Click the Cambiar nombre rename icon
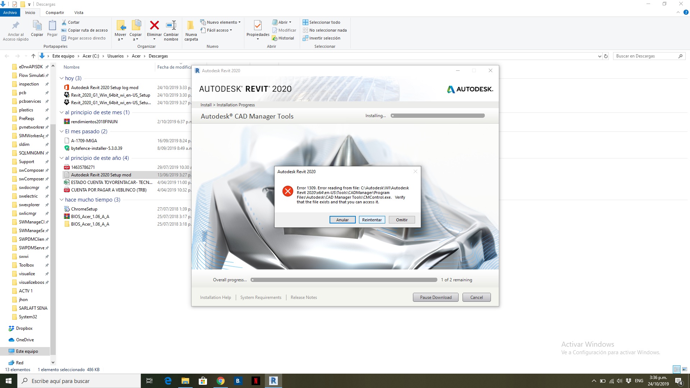Image resolution: width=690 pixels, height=388 pixels. click(x=171, y=26)
